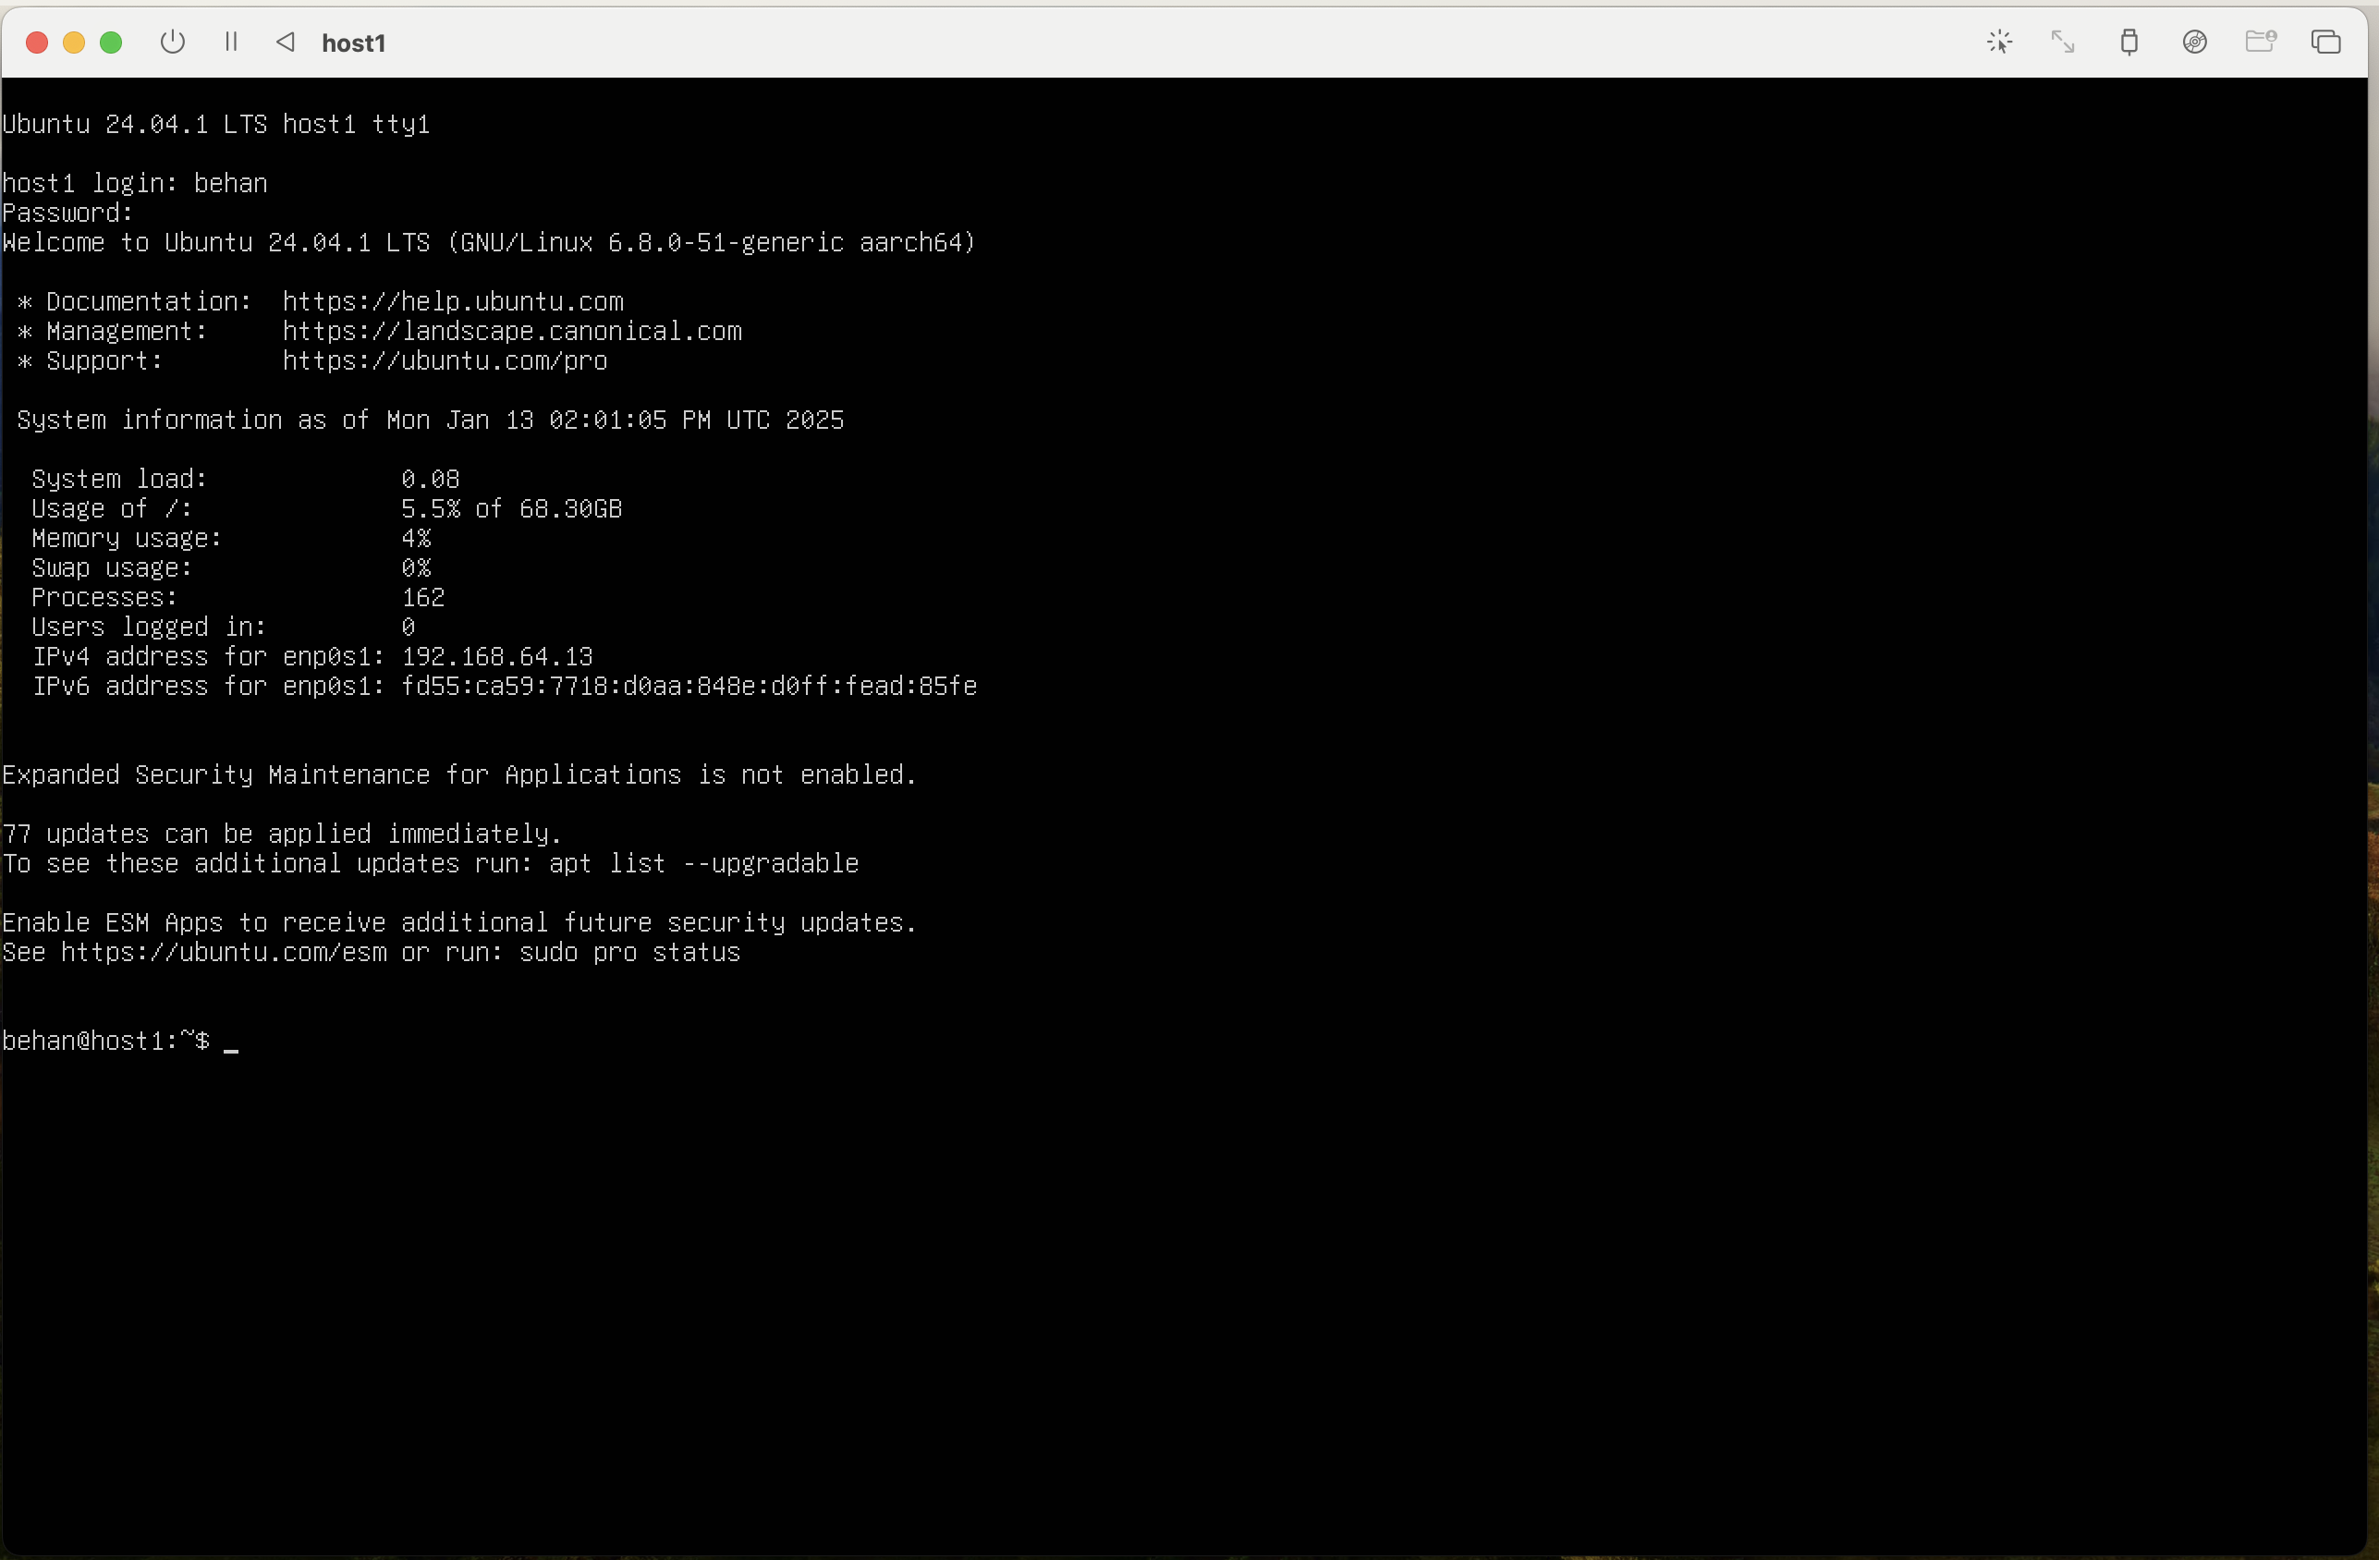Click 'Enable ESM Apps to receive' line
The height and width of the screenshot is (1560, 2379).
458,923
